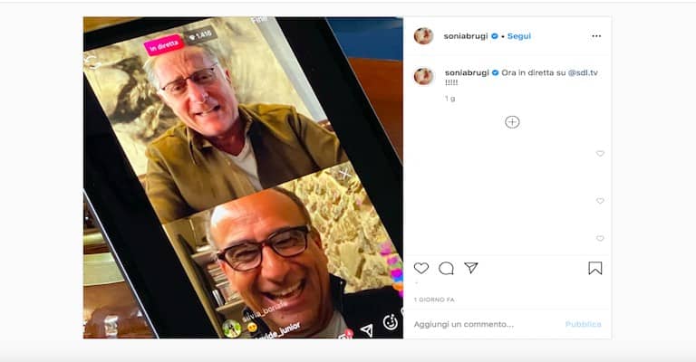This screenshot has width=696, height=362.
Task: Open the three-dot more options menu
Action: 596,36
